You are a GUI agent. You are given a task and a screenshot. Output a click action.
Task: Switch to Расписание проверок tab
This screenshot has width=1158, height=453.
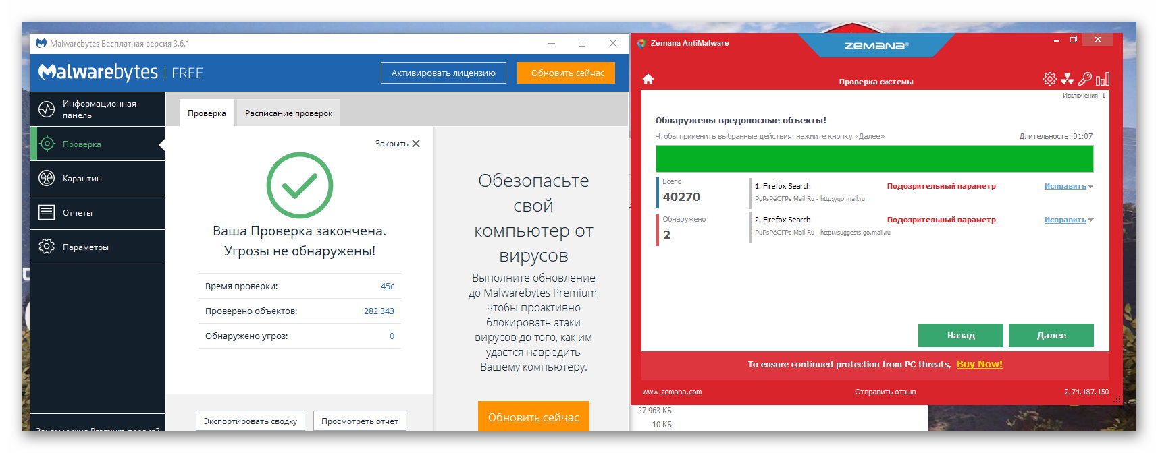[288, 113]
